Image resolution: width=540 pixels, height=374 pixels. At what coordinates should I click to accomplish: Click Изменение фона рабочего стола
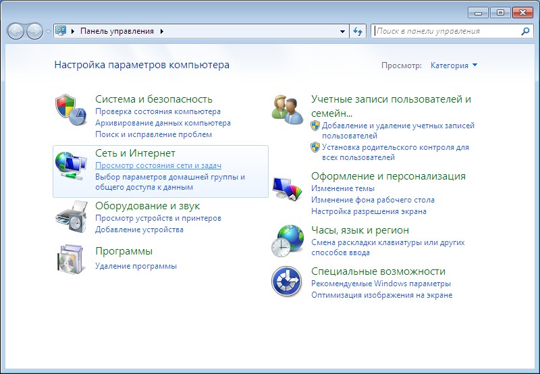[373, 200]
